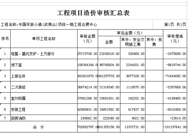This screenshot has height=133, width=188.
Task: Click the 厨房消防 name cell
Action: (44, 118)
